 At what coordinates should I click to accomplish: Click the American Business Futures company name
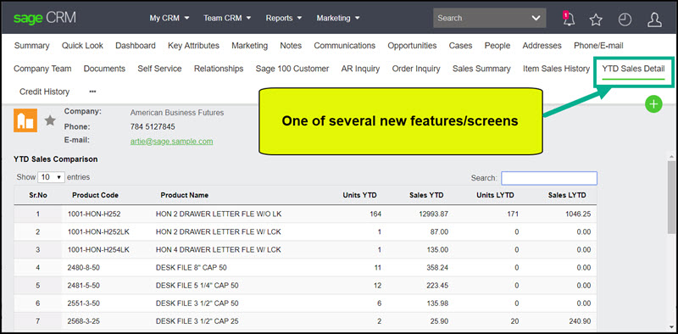point(177,113)
